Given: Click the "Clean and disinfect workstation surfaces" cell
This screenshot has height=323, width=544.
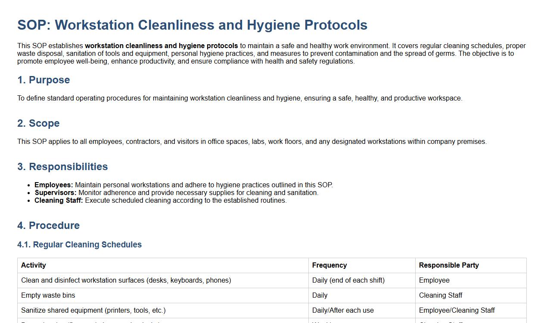Looking at the screenshot, I should 126,280.
